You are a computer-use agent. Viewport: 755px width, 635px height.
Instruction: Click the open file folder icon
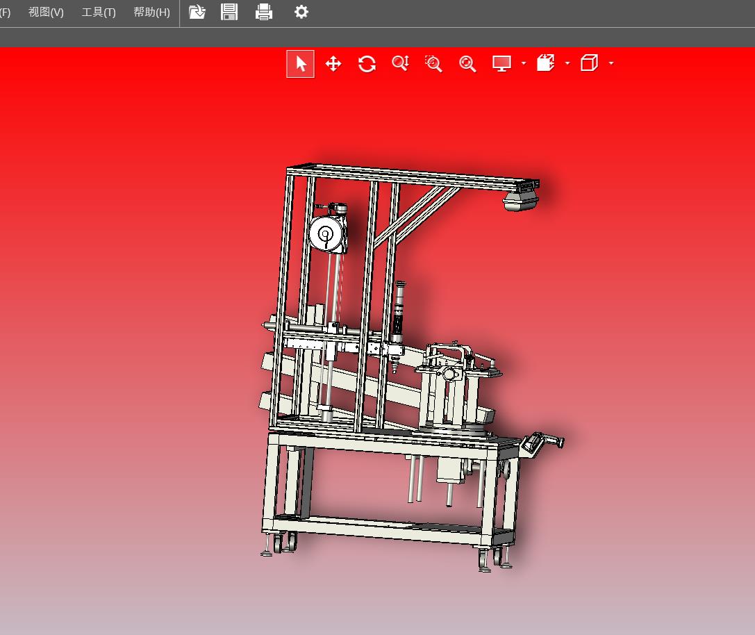tap(197, 12)
